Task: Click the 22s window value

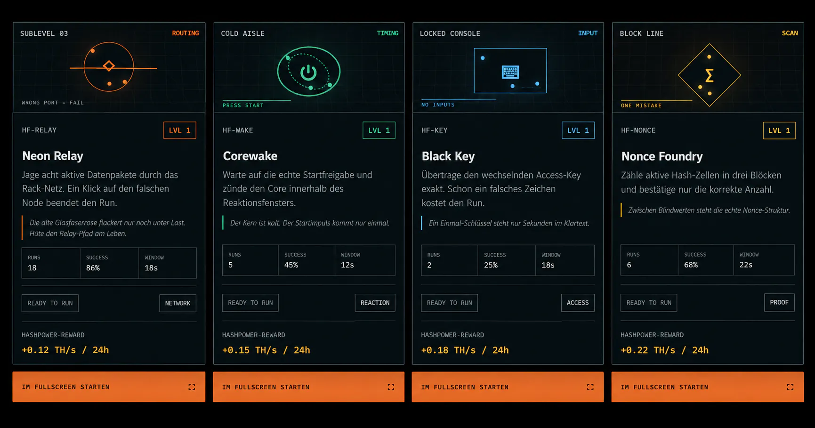Action: 746,265
